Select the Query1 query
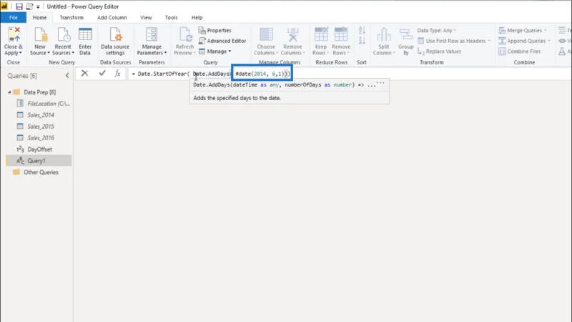Viewport: 572px width, 322px height. 39,160
